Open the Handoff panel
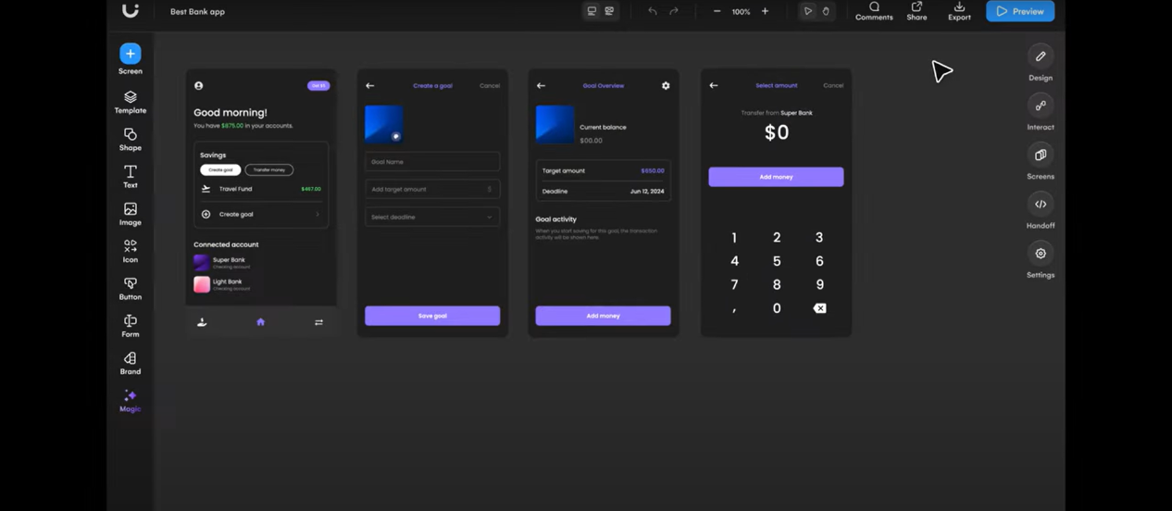Viewport: 1172px width, 511px height. tap(1041, 210)
